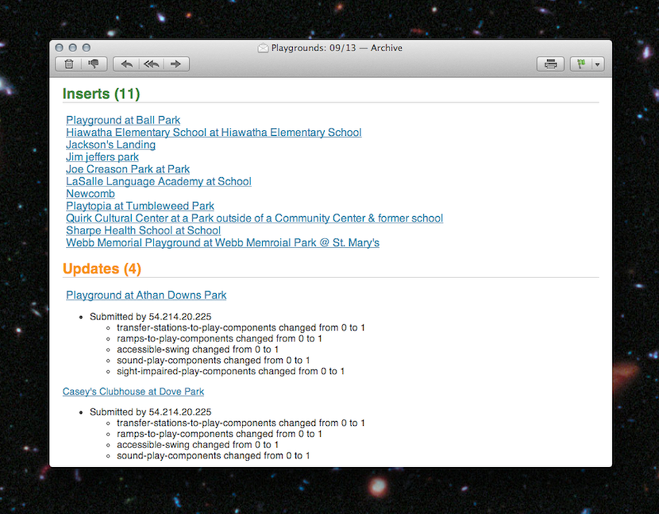Open Playground at Ball Park link

pos(123,120)
